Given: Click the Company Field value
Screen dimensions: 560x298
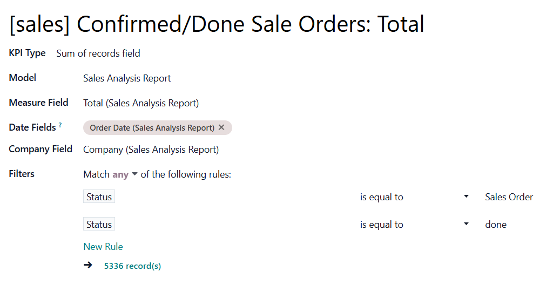Looking at the screenshot, I should [151, 150].
